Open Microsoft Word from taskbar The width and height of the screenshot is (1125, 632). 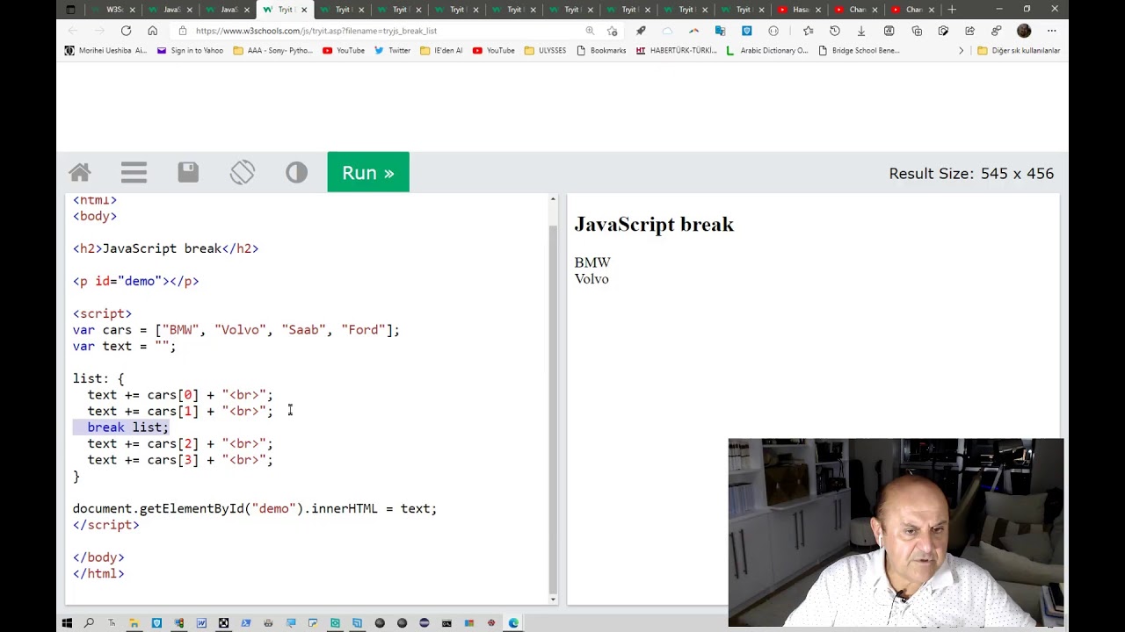(x=201, y=623)
